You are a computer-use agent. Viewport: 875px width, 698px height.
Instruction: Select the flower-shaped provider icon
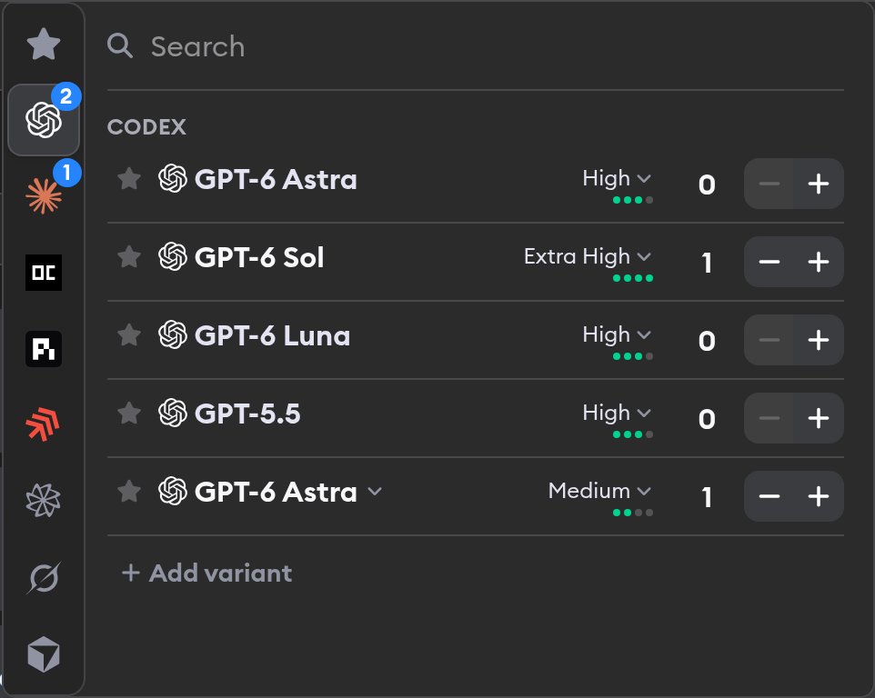coord(44,500)
